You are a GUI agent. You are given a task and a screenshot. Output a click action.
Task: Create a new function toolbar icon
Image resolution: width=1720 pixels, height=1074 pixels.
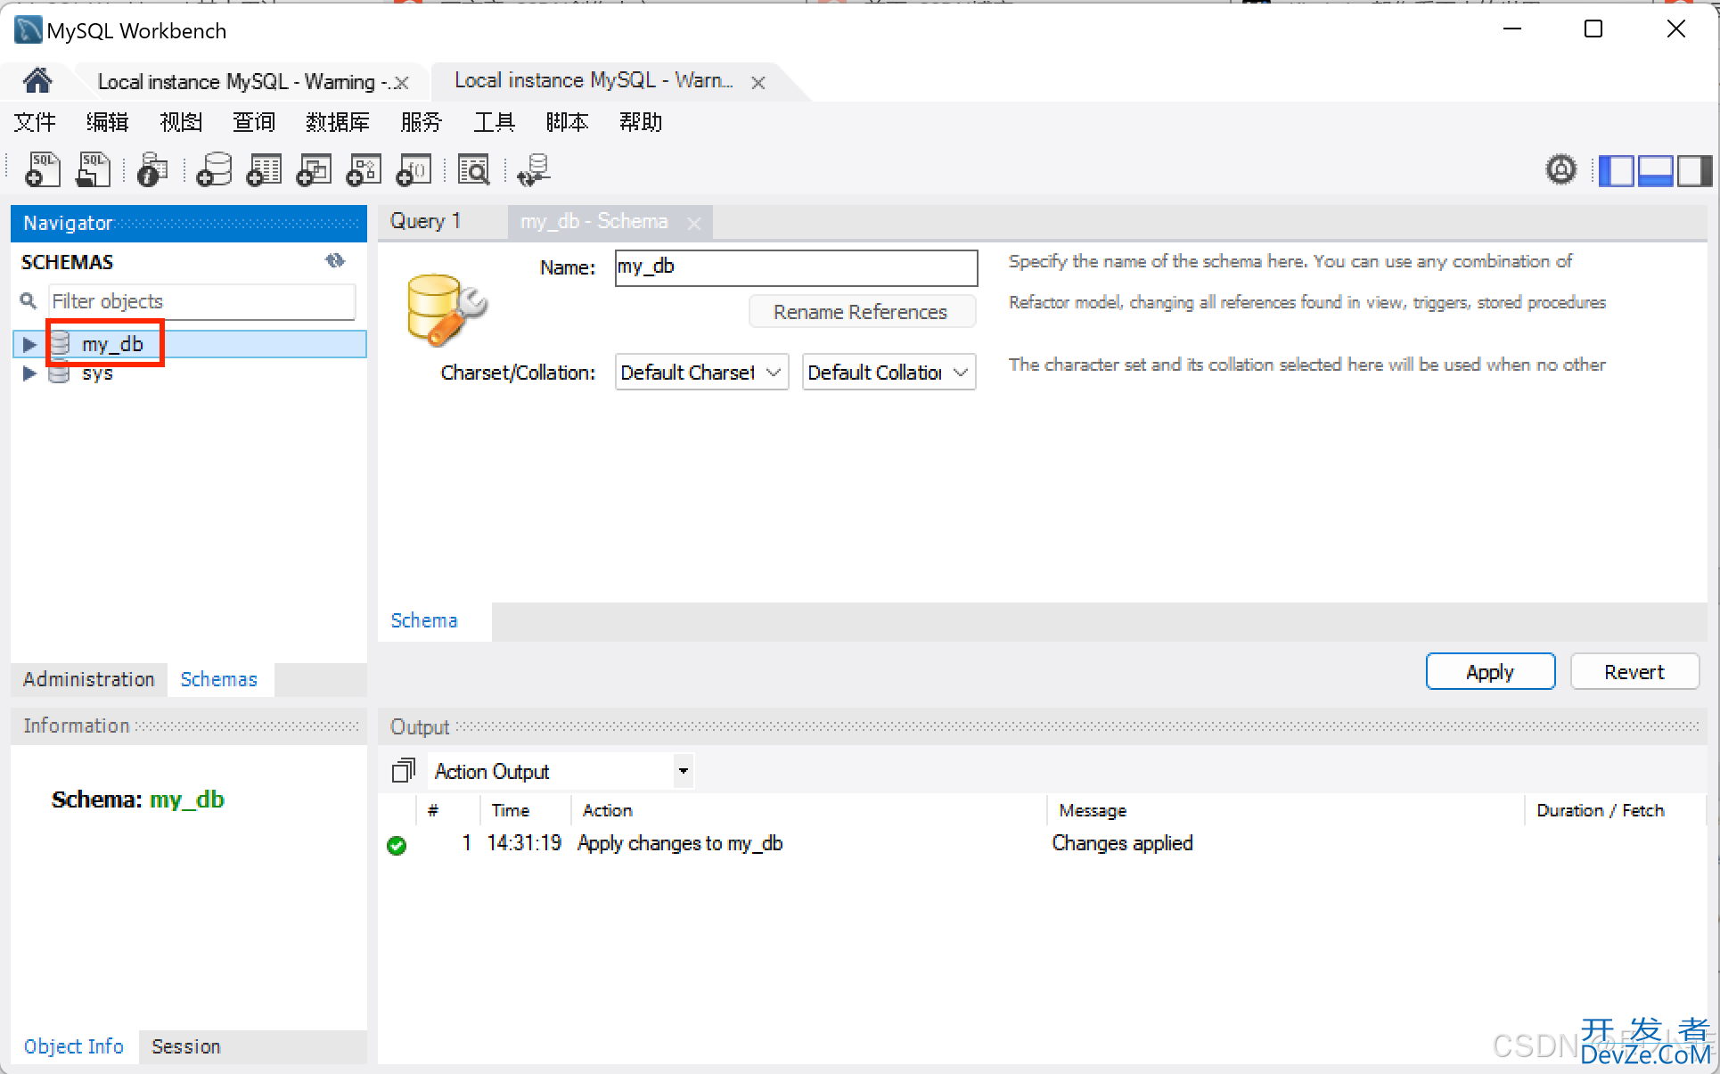pyautogui.click(x=414, y=169)
